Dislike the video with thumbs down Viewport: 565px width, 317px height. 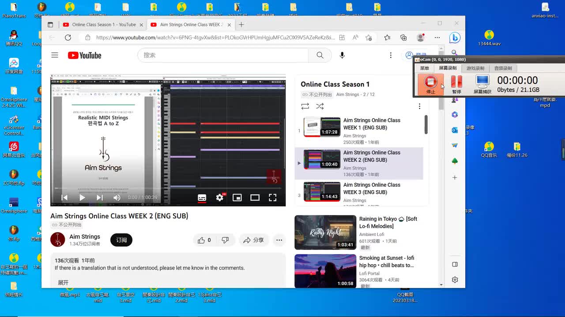[x=225, y=240]
